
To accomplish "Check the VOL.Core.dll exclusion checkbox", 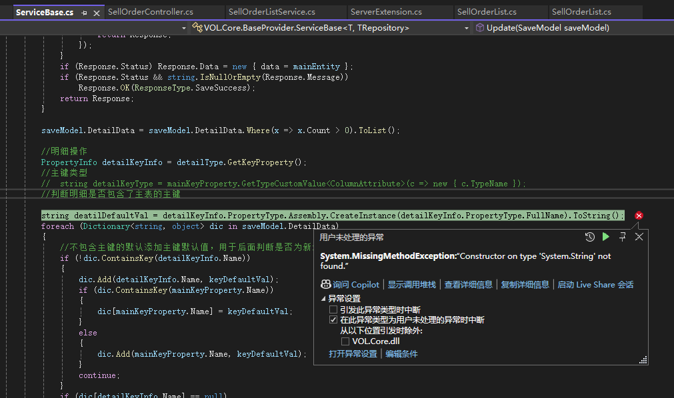I will [x=345, y=341].
